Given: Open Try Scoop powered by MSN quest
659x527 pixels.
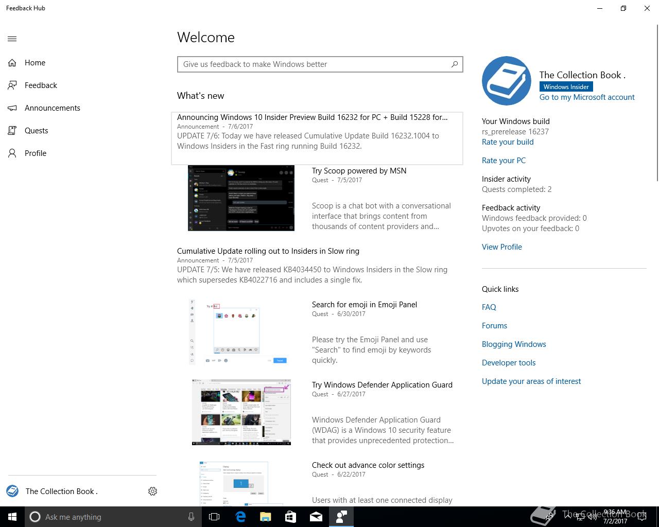Looking at the screenshot, I should pyautogui.click(x=359, y=171).
